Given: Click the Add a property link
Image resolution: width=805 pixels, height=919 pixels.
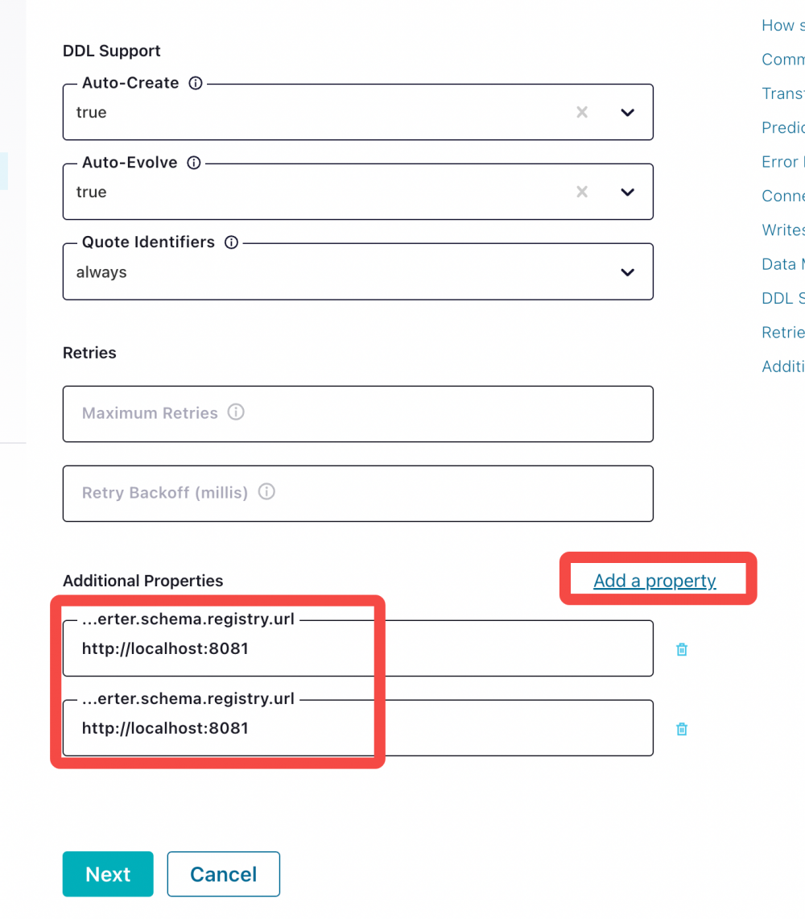Looking at the screenshot, I should point(654,581).
